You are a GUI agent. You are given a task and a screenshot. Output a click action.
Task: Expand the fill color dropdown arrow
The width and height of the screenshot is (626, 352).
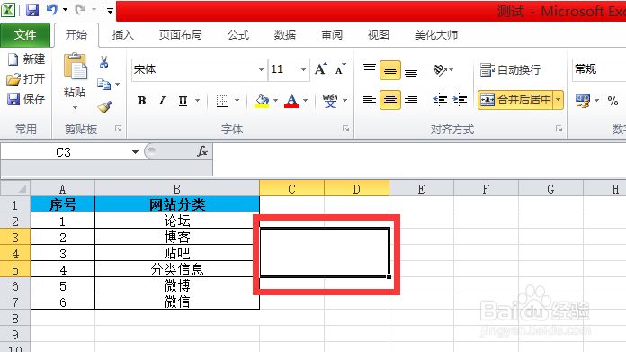pyautogui.click(x=275, y=101)
